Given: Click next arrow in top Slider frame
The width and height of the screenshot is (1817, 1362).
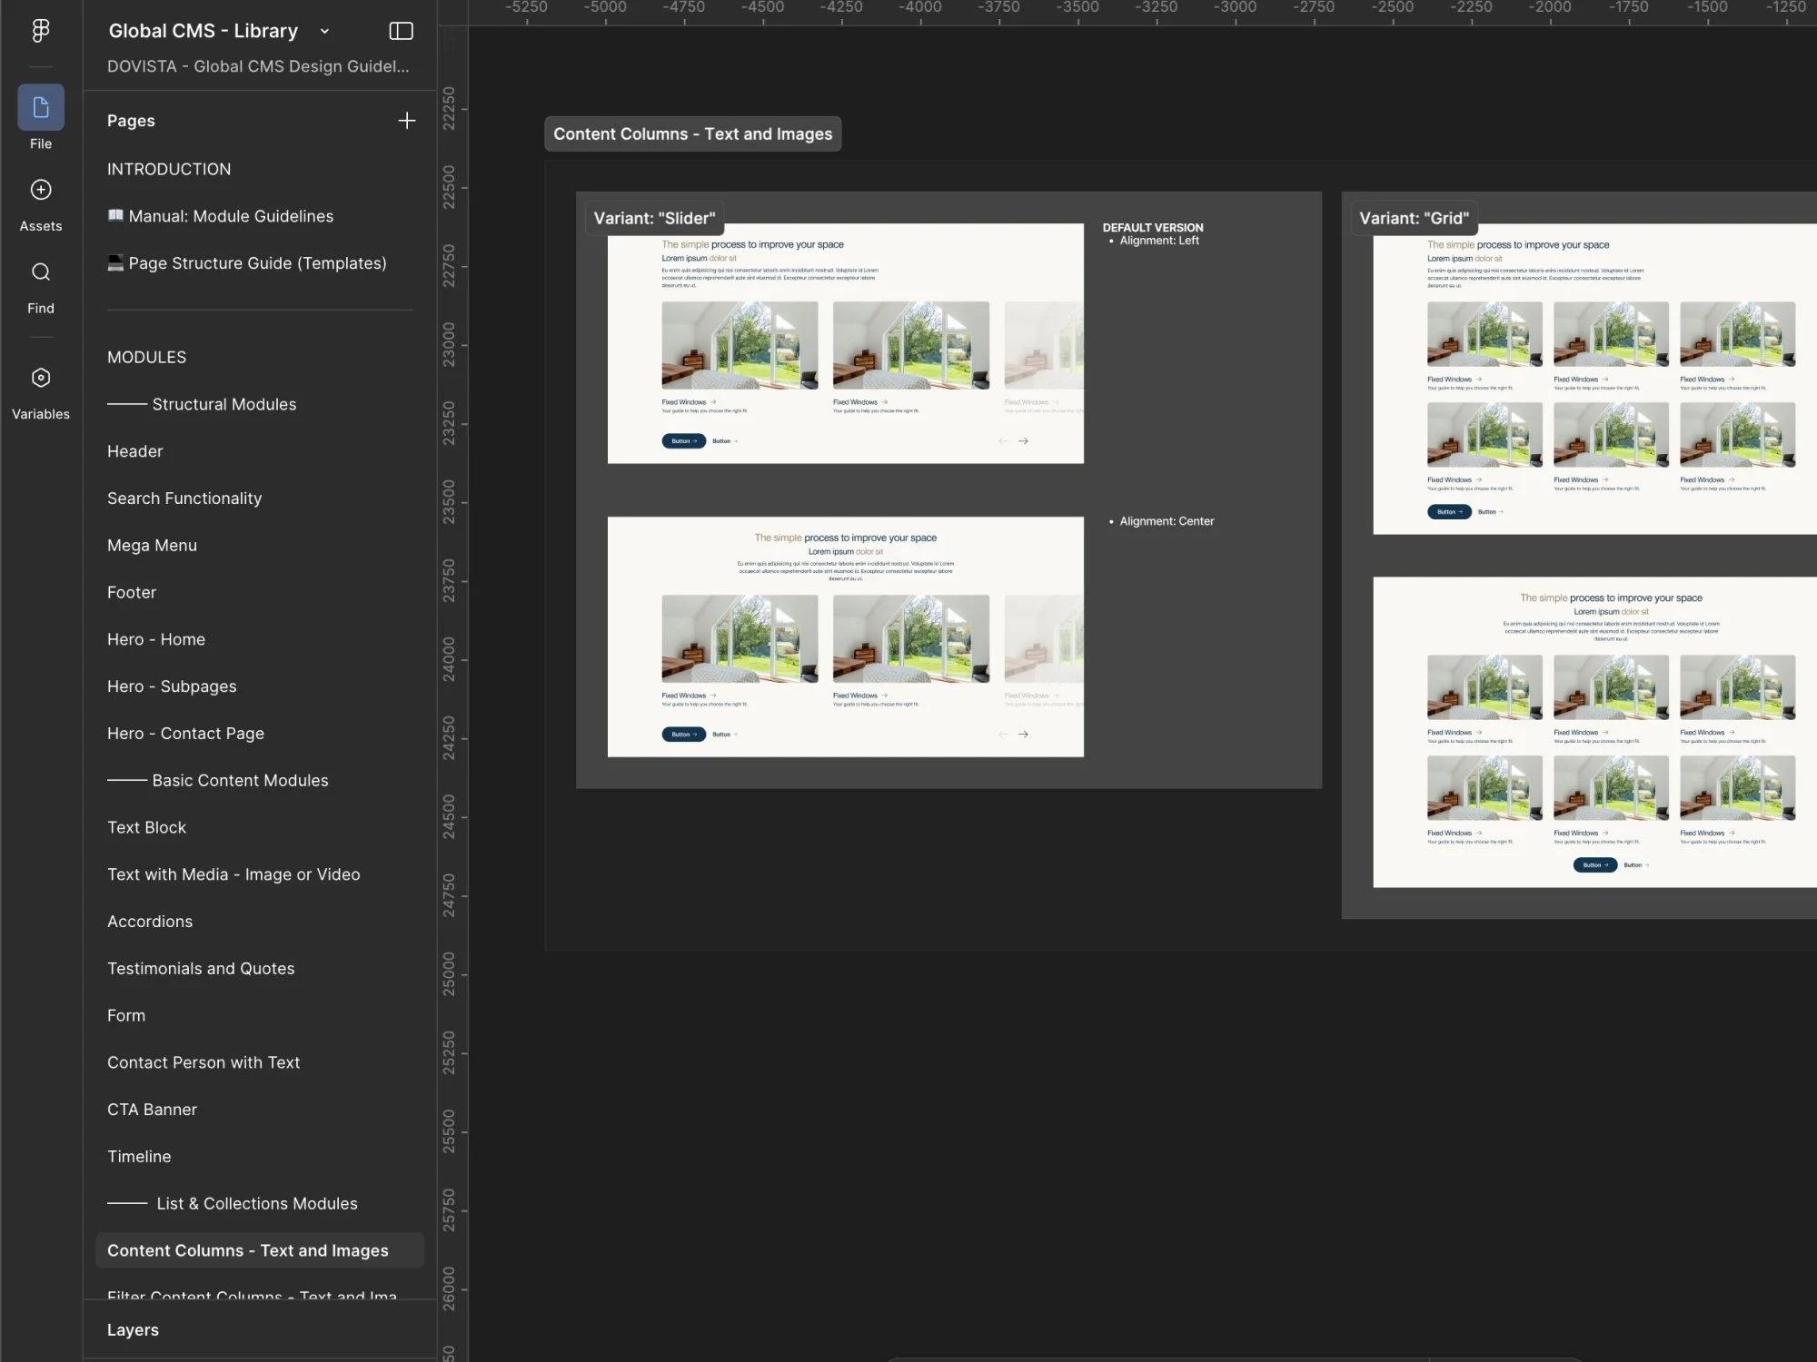Looking at the screenshot, I should pyautogui.click(x=1023, y=441).
